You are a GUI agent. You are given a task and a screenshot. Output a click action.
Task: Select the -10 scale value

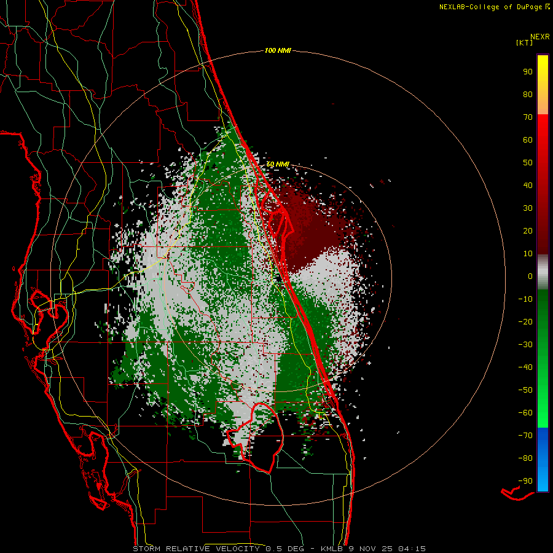525,299
